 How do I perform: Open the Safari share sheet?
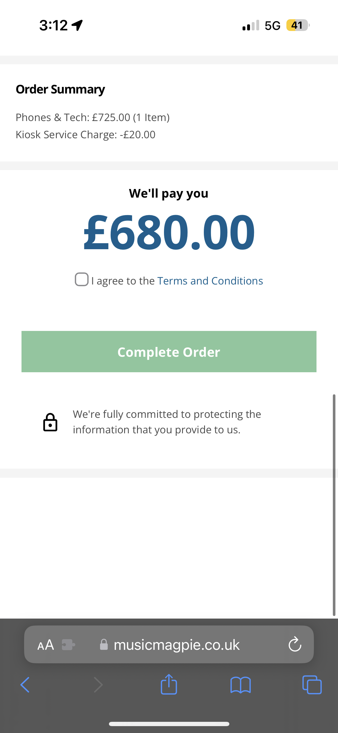pos(169,684)
